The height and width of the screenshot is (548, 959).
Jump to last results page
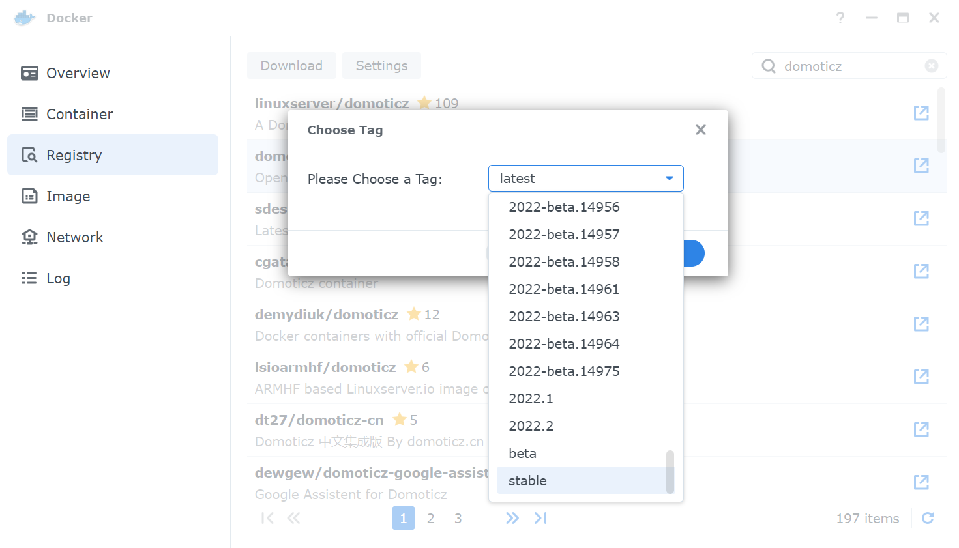click(540, 518)
